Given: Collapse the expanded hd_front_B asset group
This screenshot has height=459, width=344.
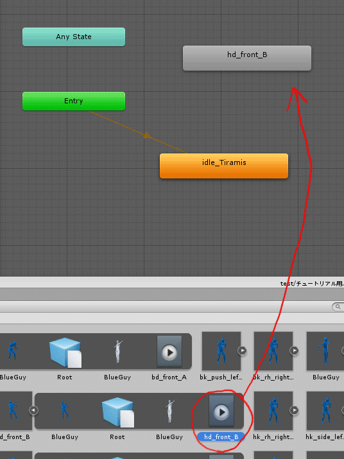Looking at the screenshot, I should point(33,410).
